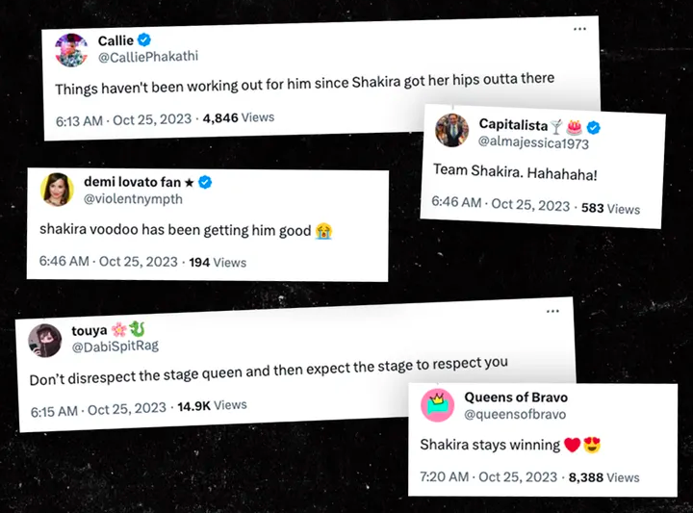Viewport: 693px width, 513px height.
Task: Click the 8,388 Views count
Action: point(603,477)
